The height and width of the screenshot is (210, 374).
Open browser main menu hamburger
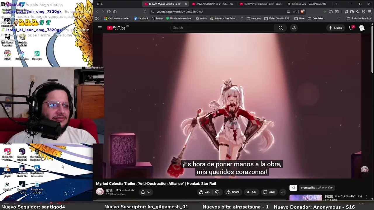coord(369,12)
